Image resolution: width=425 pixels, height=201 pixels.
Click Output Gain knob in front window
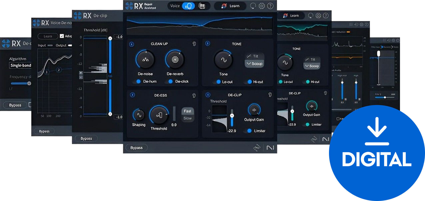[254, 110]
